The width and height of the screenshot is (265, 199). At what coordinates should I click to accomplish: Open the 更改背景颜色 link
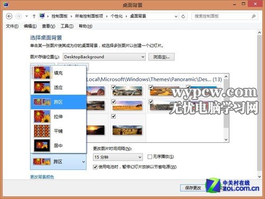tap(42, 177)
